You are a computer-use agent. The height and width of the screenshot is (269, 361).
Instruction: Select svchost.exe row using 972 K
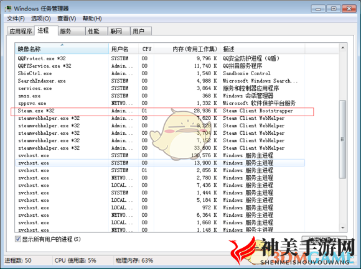pyautogui.click(x=160, y=207)
